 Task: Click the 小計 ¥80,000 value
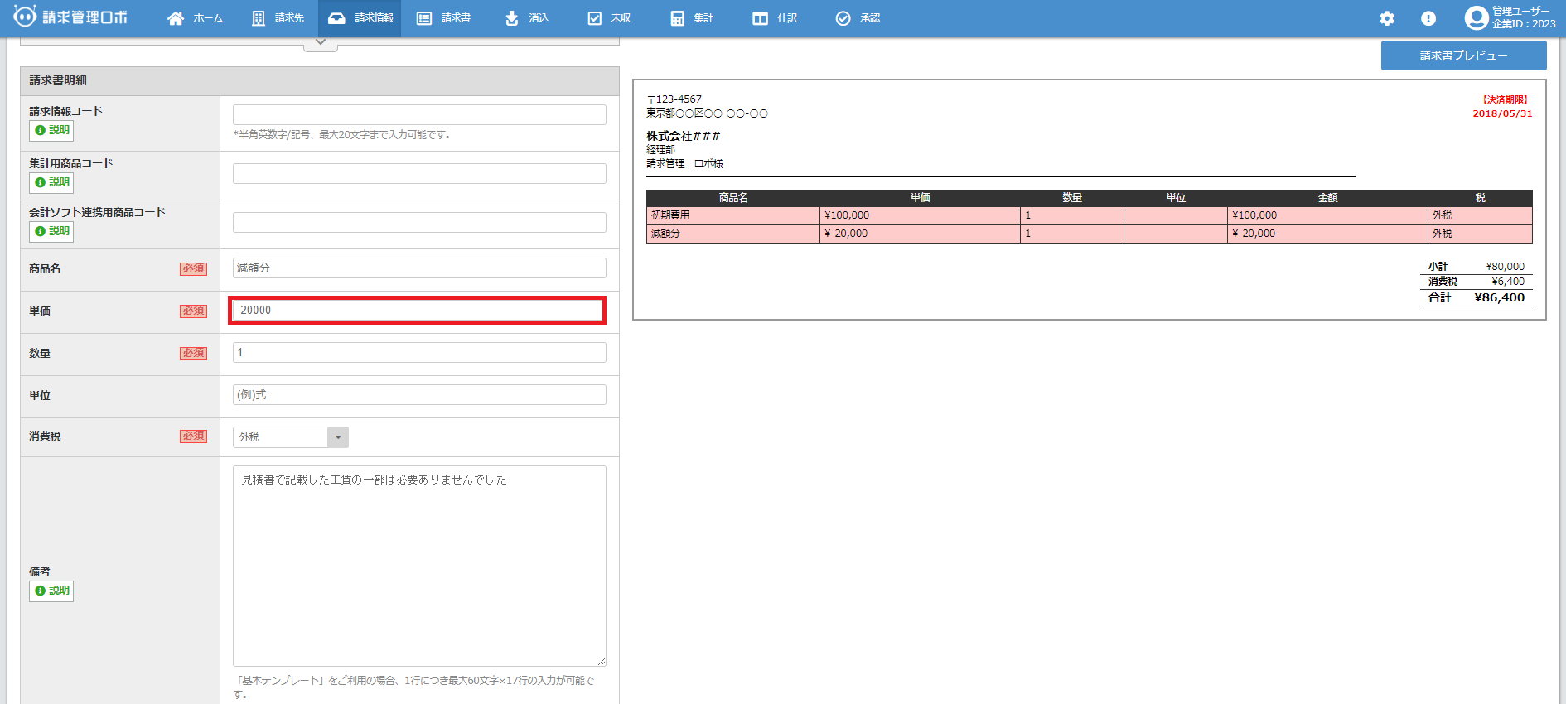(1506, 267)
